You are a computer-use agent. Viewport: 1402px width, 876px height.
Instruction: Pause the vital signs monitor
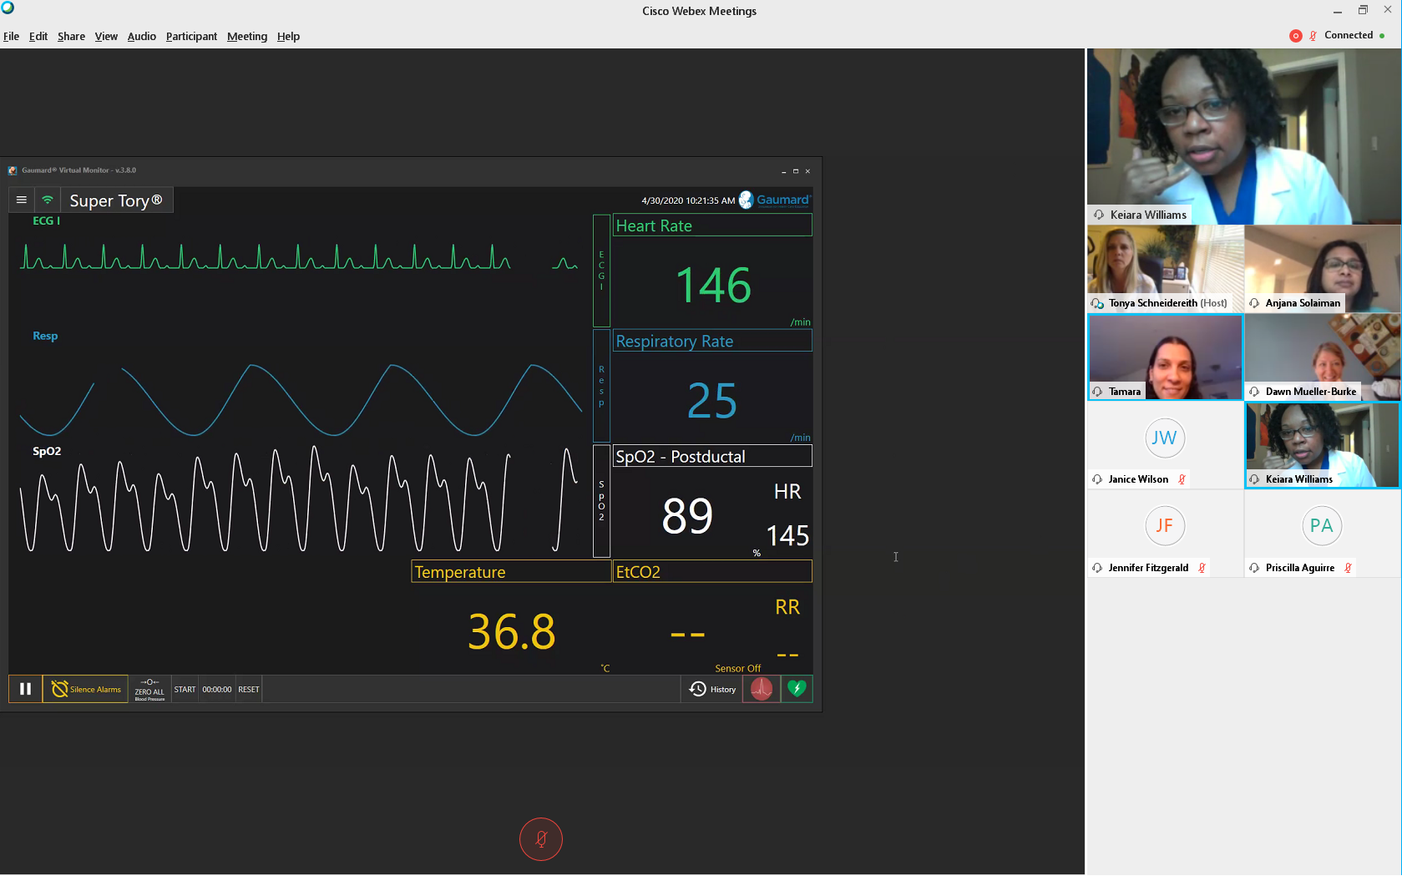click(25, 689)
